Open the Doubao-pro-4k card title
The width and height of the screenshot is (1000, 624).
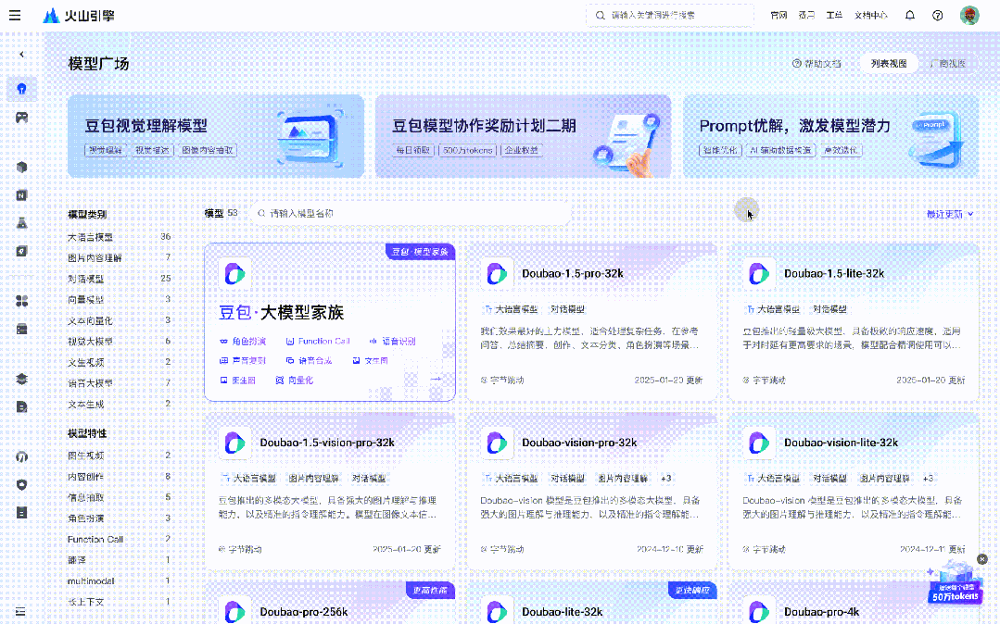(x=821, y=612)
